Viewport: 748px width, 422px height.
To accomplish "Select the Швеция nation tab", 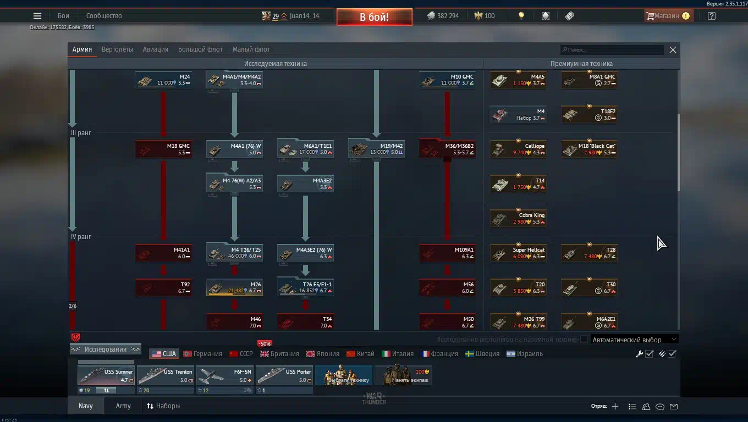I will (482, 354).
